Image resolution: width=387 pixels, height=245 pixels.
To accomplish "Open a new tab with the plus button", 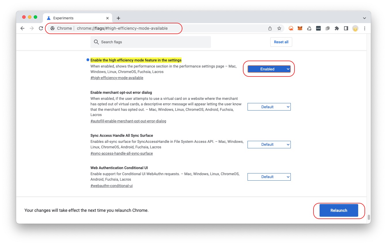I will 118,18.
